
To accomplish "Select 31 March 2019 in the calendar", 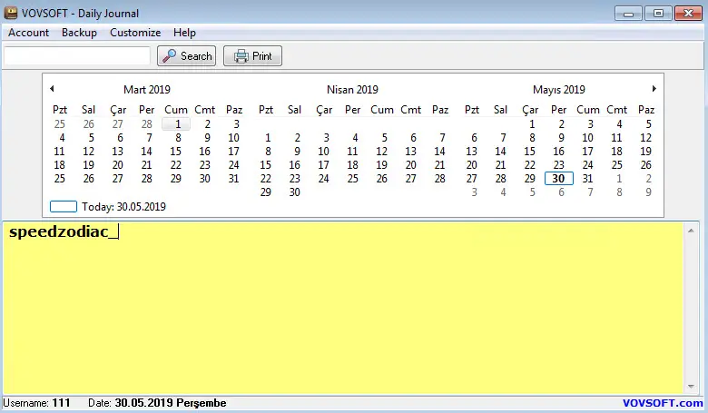I will (233, 178).
